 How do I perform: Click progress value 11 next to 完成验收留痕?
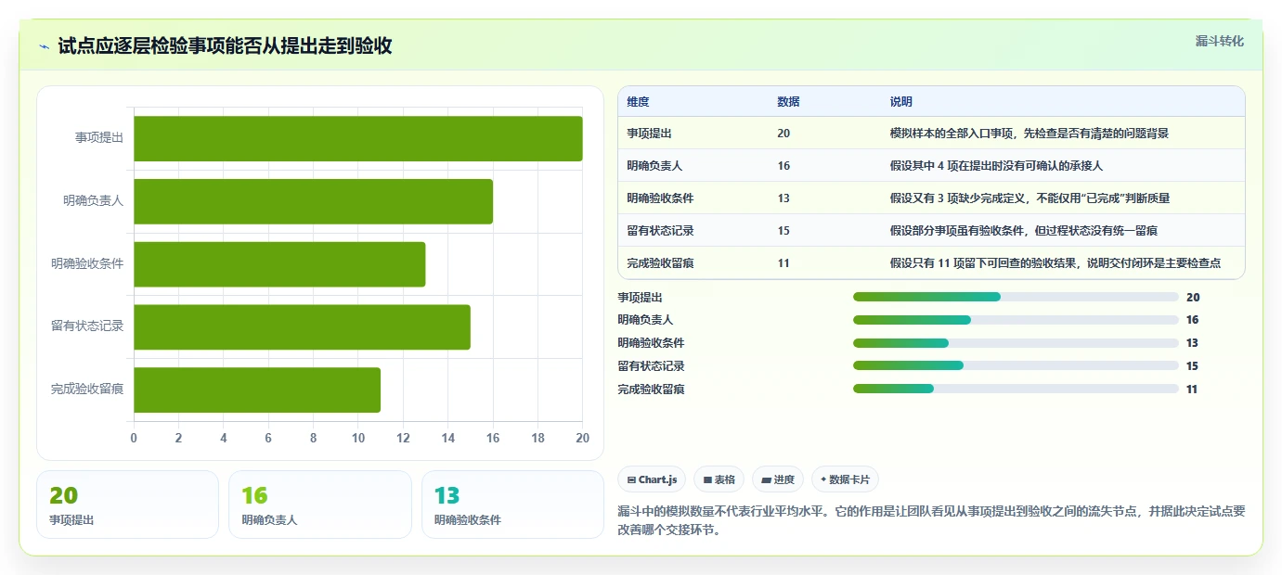(x=1192, y=389)
